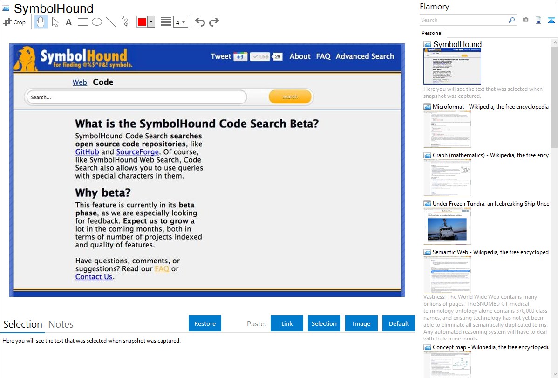Click the Microformat - Wikipedia title text

tap(490, 107)
